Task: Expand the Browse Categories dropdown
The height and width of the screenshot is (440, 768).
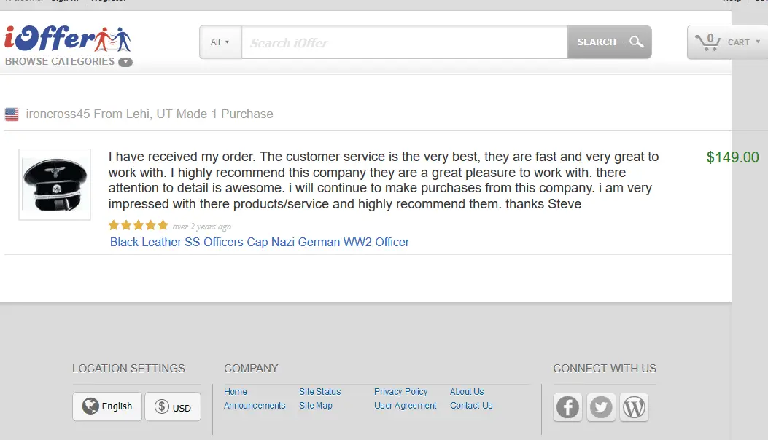Action: (125, 62)
